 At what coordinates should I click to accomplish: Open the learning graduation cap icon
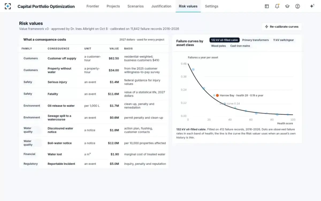[x=287, y=6]
